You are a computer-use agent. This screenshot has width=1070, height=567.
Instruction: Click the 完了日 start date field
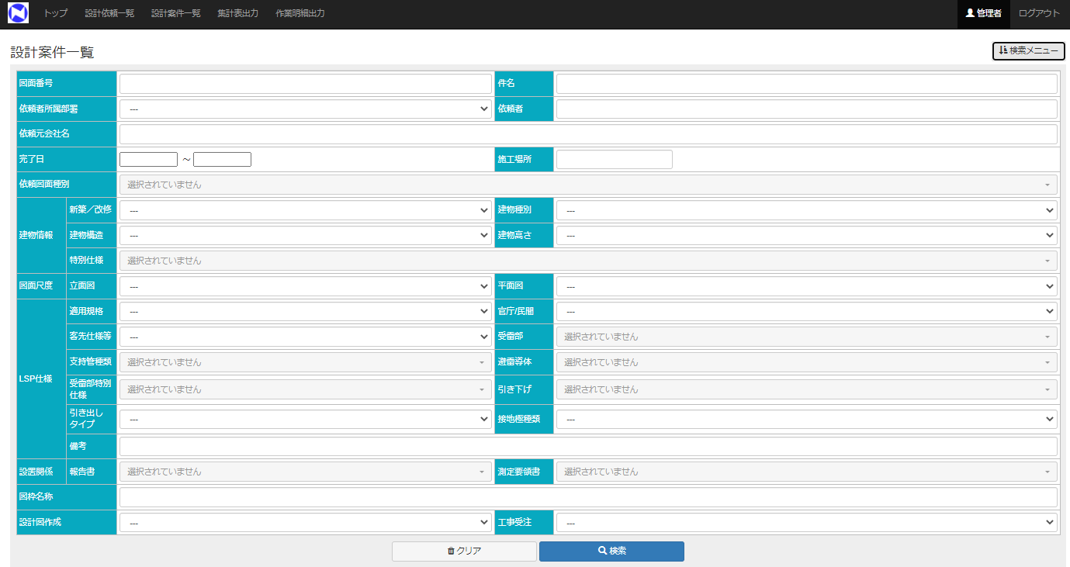coord(148,159)
